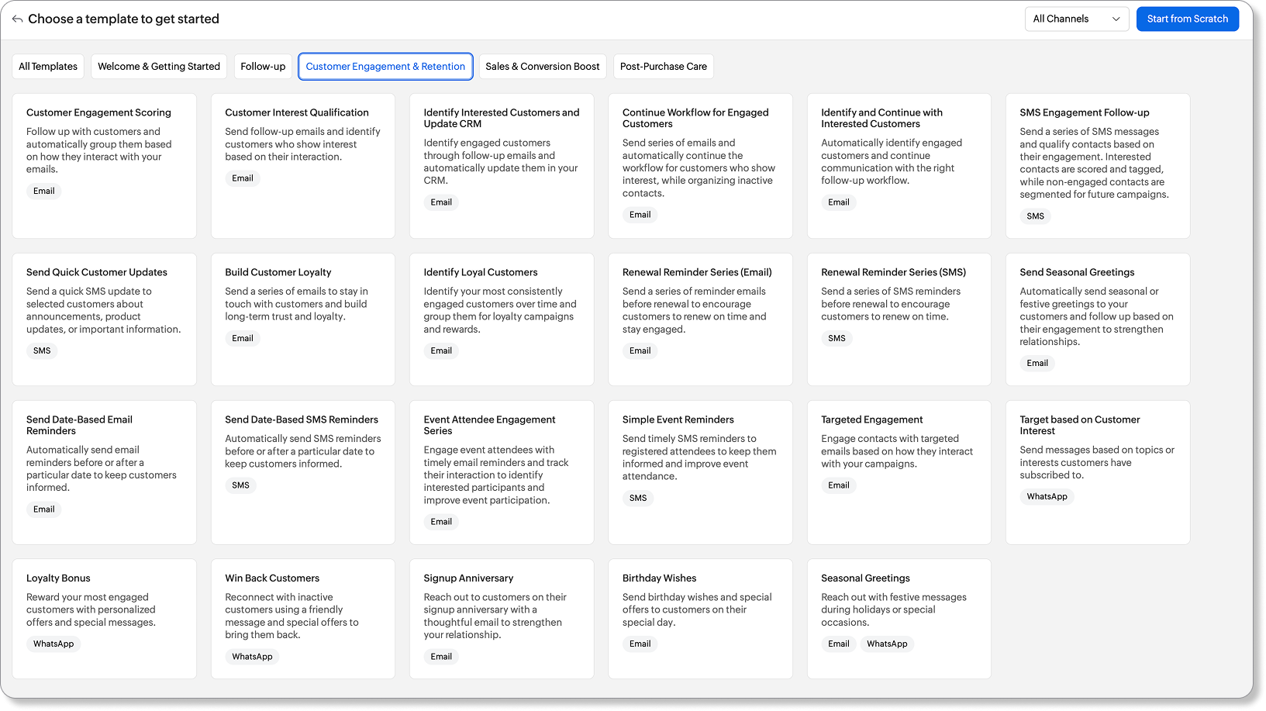Choose Identify and Continue with Interested Customers
This screenshot has width=1266, height=711.
[899, 166]
